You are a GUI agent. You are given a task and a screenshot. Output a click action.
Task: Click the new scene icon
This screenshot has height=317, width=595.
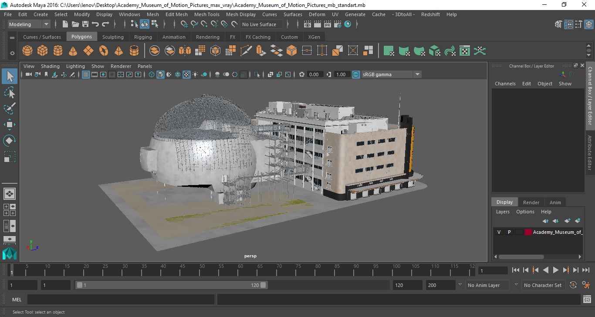tap(65, 24)
